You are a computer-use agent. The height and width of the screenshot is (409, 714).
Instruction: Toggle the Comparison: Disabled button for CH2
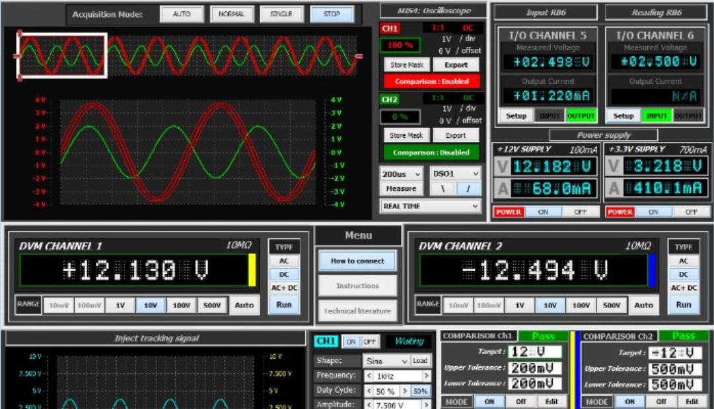pyautogui.click(x=431, y=153)
